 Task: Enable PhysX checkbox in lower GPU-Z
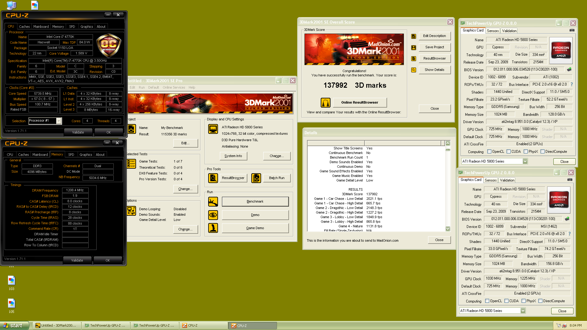click(x=523, y=301)
